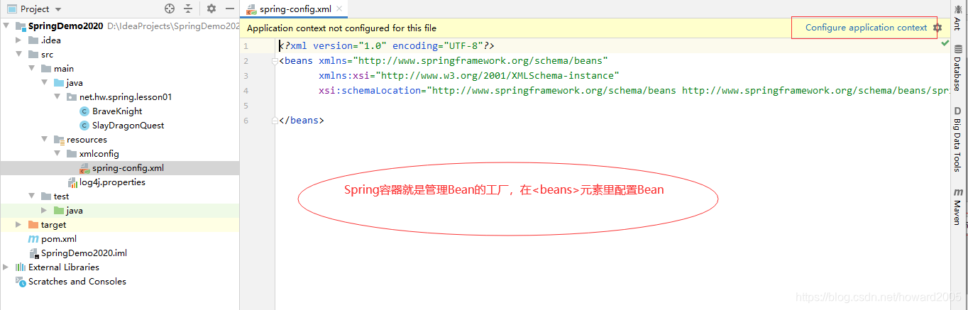Viewport: 968px width, 310px height.
Task: Select the SlayDragonQuest class
Action: coord(128,126)
